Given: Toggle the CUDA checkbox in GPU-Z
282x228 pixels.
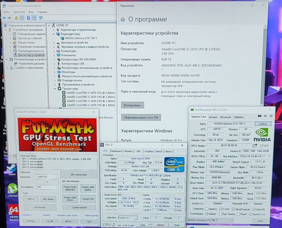Looking at the screenshot, I should [x=221, y=209].
